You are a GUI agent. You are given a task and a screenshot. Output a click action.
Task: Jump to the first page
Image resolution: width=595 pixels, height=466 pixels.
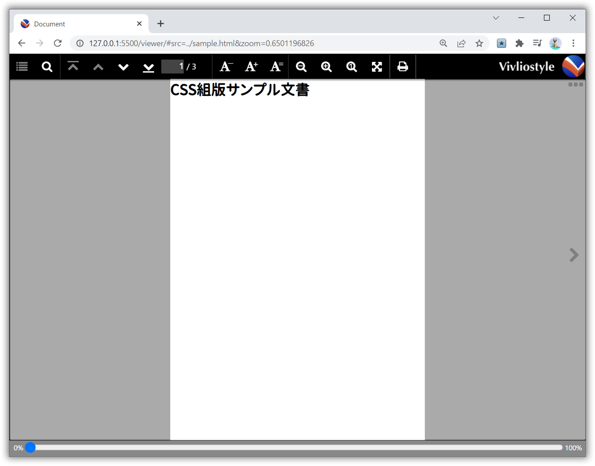[73, 66]
